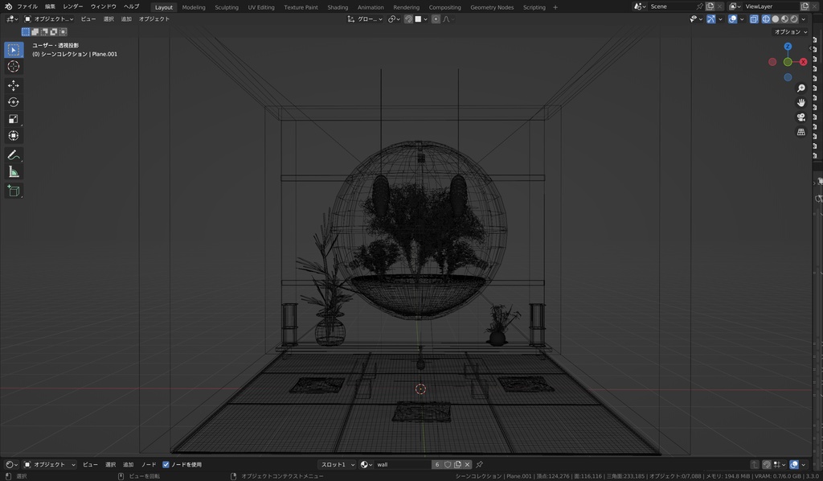Click the Scene name field
This screenshot has width=823, height=481.
[x=672, y=6]
